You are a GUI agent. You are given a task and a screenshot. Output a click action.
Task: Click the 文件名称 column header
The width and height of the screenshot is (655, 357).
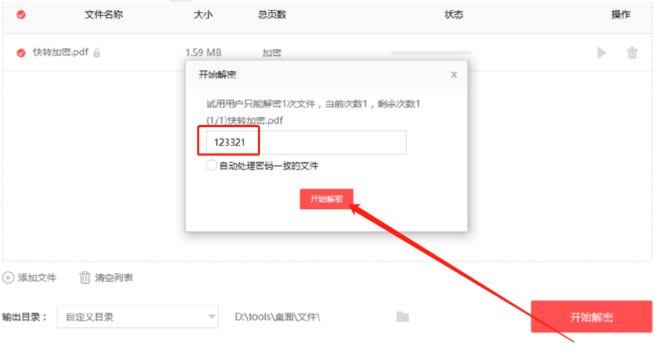(x=104, y=15)
